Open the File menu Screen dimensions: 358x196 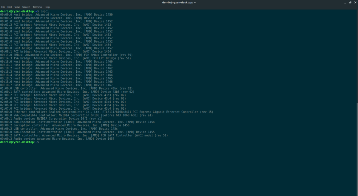click(x=3, y=7)
